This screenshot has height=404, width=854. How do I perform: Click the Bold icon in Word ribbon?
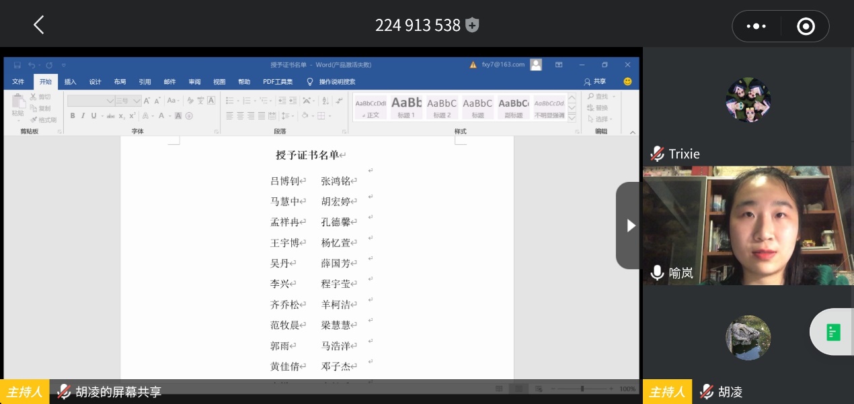pos(73,116)
